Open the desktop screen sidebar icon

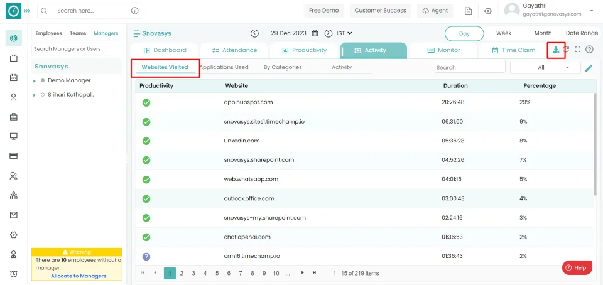click(13, 136)
